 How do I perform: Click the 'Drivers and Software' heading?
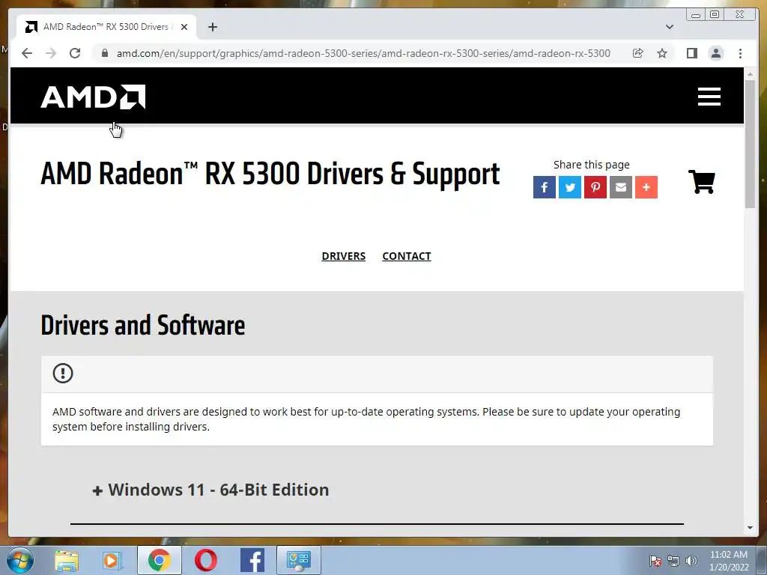click(143, 326)
